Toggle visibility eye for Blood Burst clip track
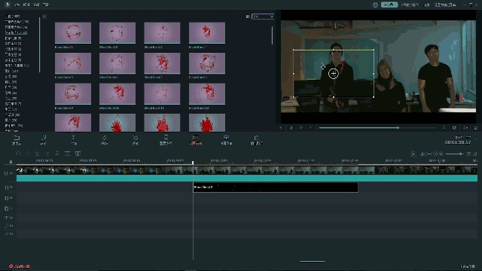482x271 pixels. coord(11,187)
